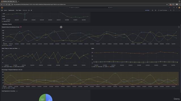Open the refresh interval dropdown arrow
This screenshot has height=101, width=181.
176,10
